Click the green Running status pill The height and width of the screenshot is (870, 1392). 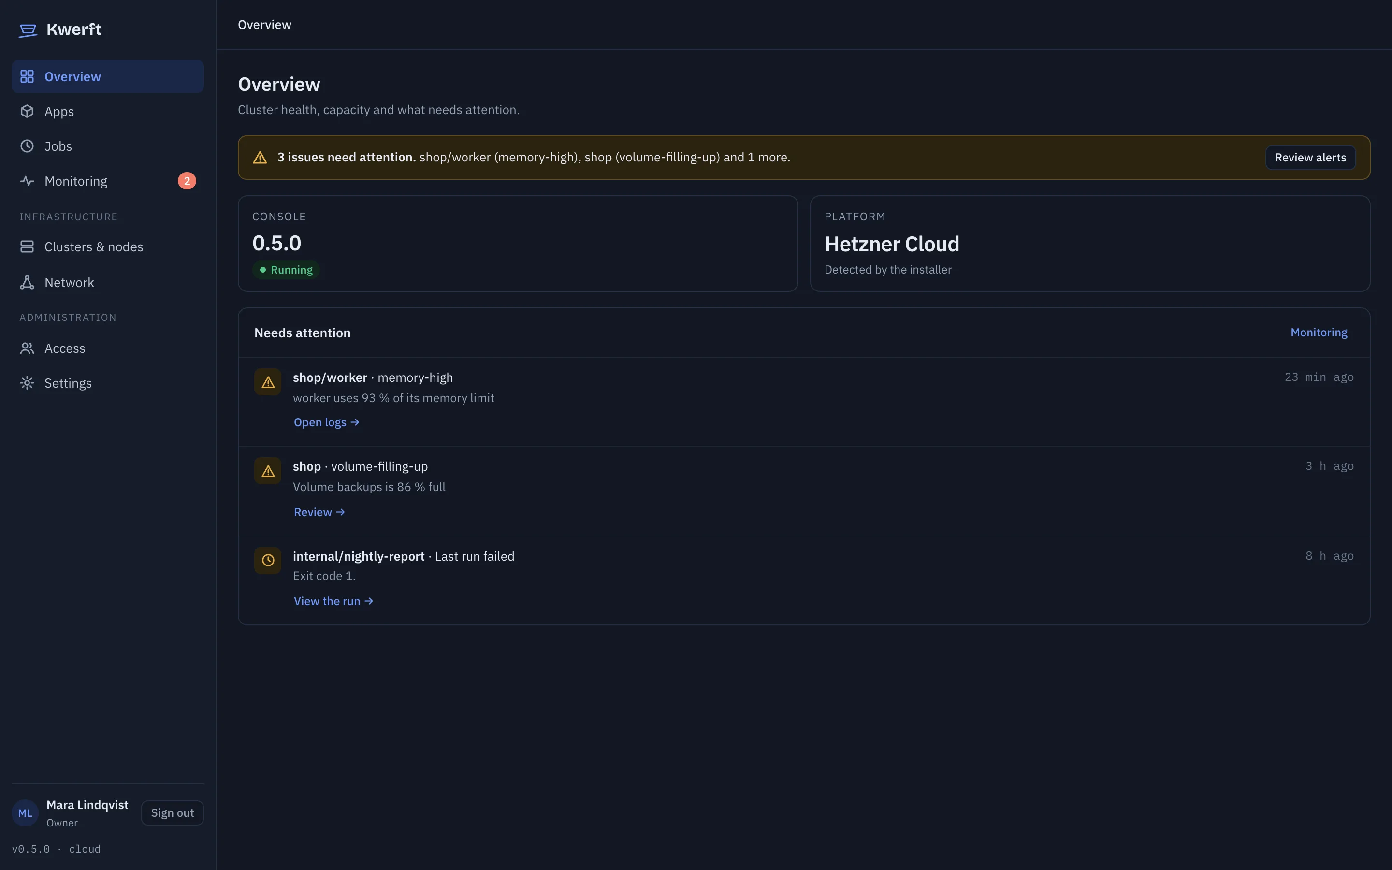point(286,270)
